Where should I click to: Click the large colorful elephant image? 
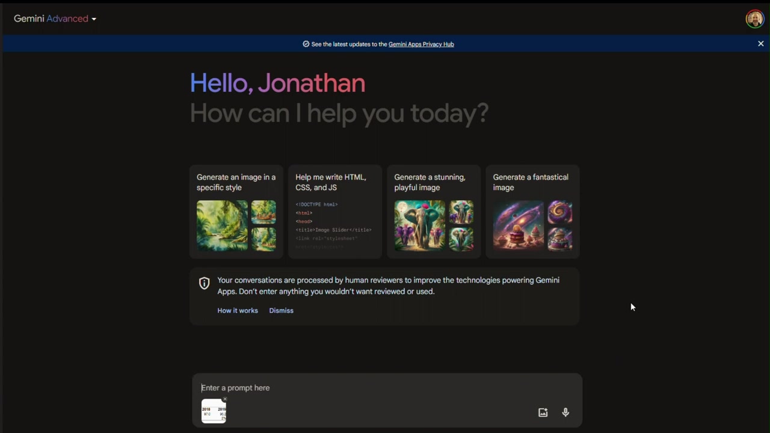tap(420, 226)
